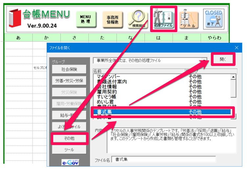Select the ま index tab

[187, 38]
